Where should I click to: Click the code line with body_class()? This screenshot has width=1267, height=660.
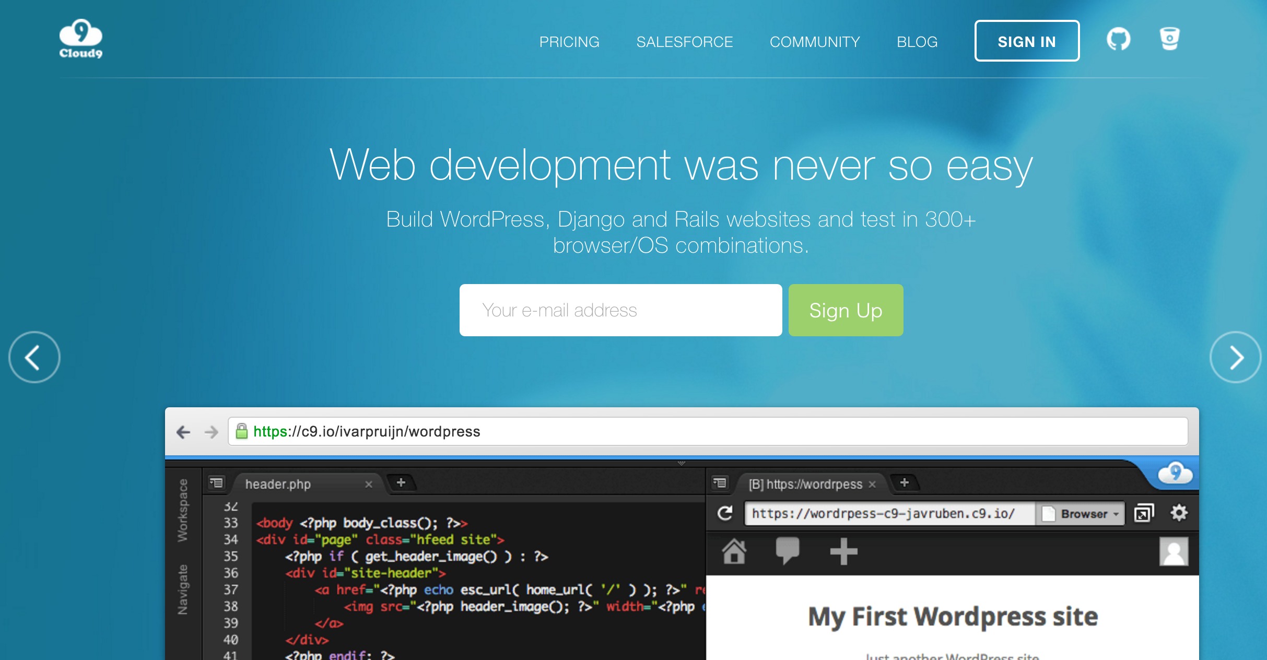pos(361,523)
